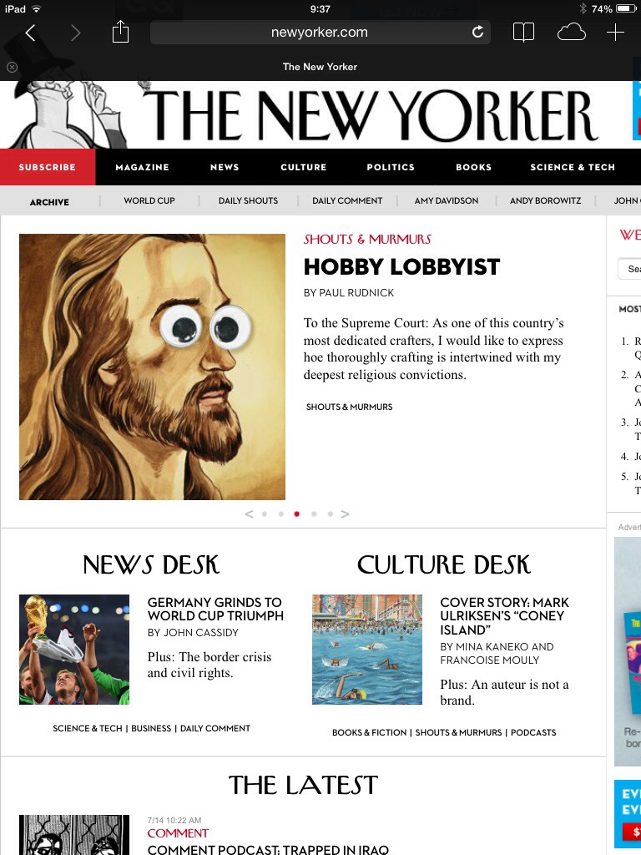Open iCloud Tabs cloud icon

(571, 33)
